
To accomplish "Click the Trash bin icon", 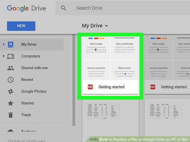I will click(x=10, y=115).
